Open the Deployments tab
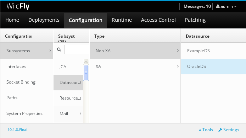 click(44, 20)
